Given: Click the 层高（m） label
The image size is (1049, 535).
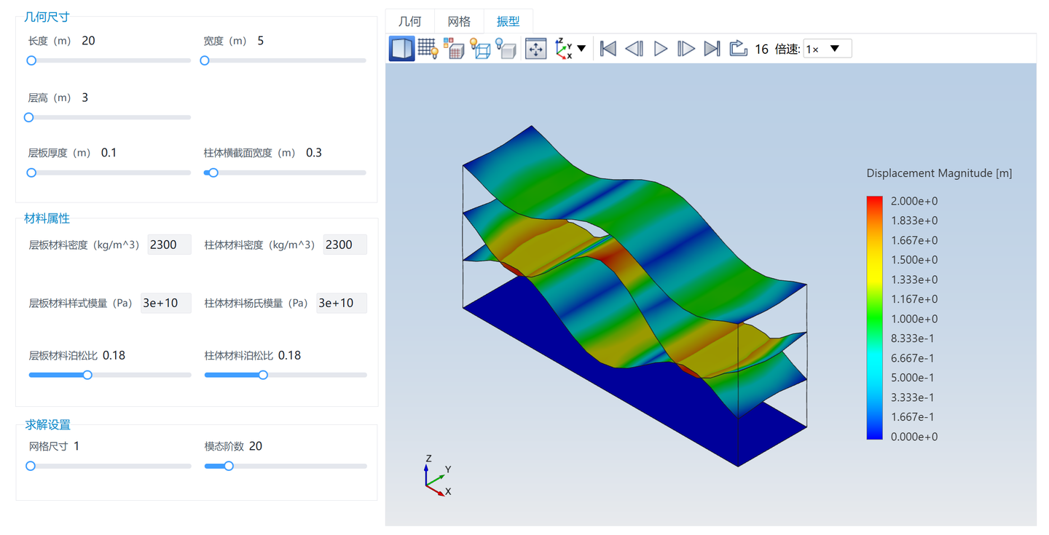Looking at the screenshot, I should pos(50,98).
